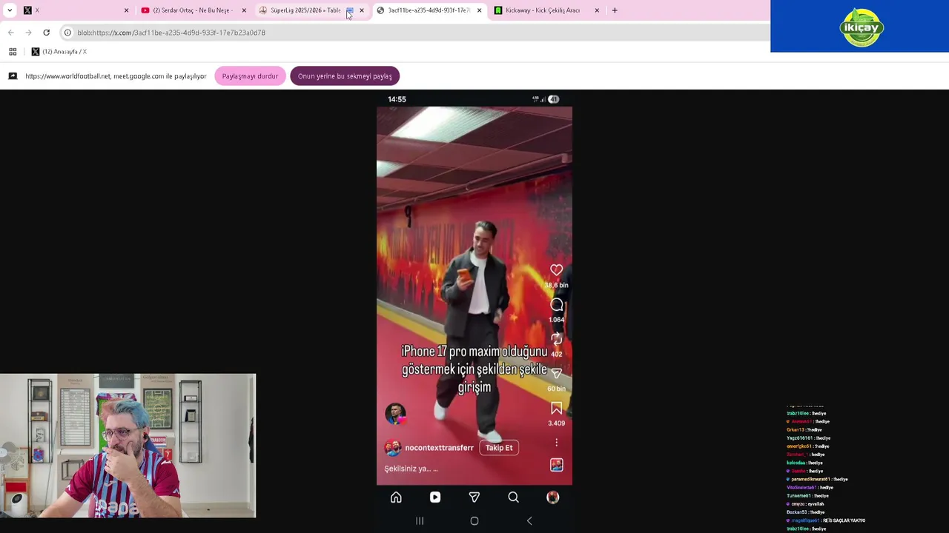The width and height of the screenshot is (949, 533).
Task: Click the save count '3.409'
Action: pos(556,423)
